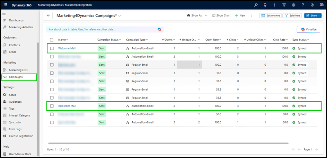The width and height of the screenshot is (327, 158).
Task: Go back using the left arrow icon
Action: (x=48, y=16)
